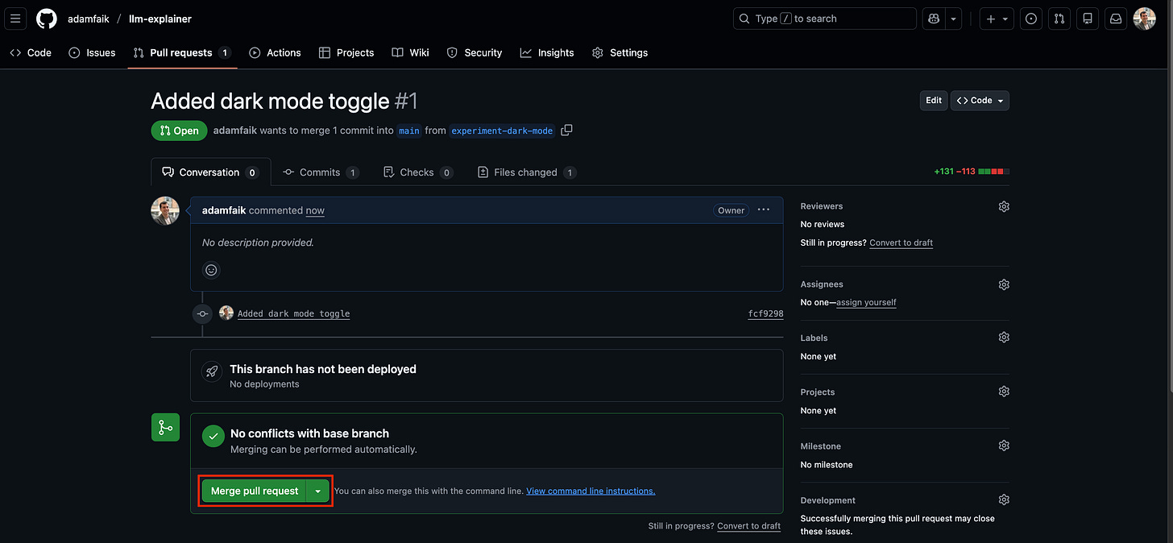This screenshot has width=1173, height=543.
Task: Click the pull requests icon in the header
Action: (1059, 18)
